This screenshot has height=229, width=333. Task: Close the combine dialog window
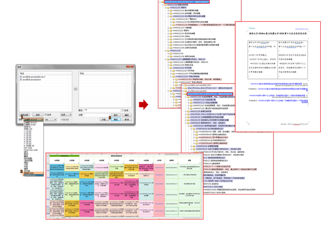pyautogui.click(x=130, y=67)
